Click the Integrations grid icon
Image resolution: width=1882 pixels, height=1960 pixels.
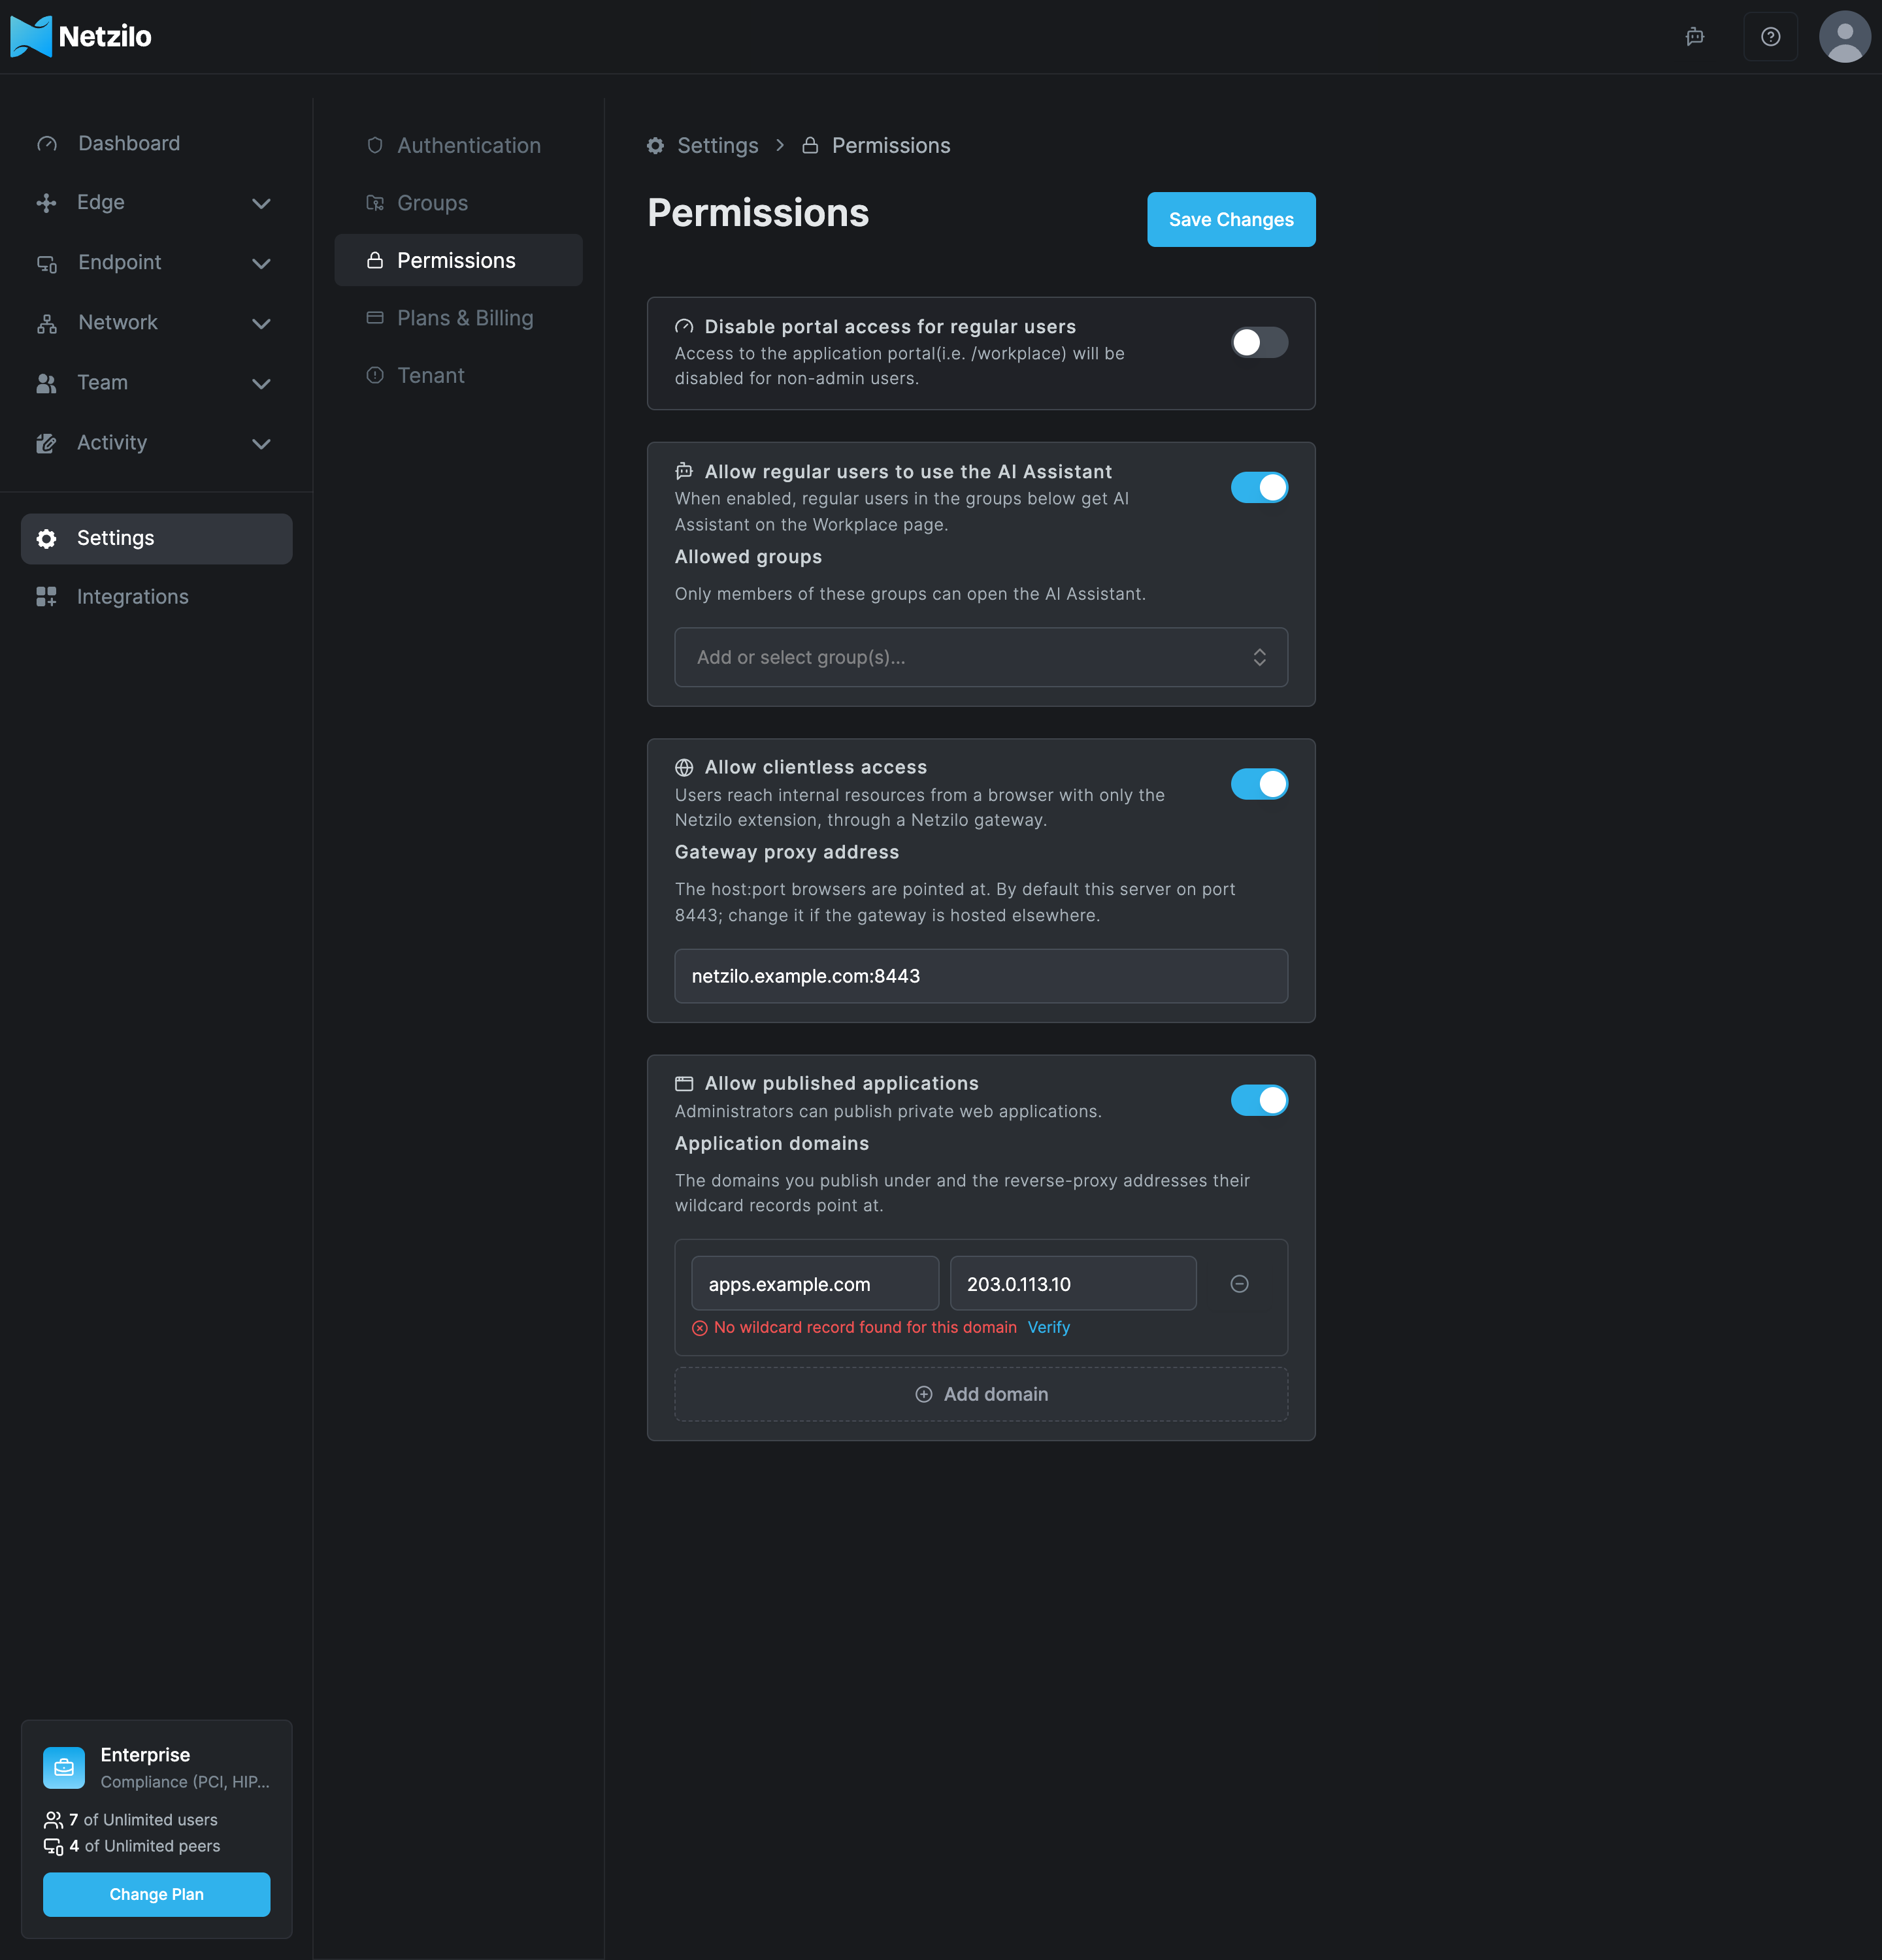pyautogui.click(x=46, y=597)
